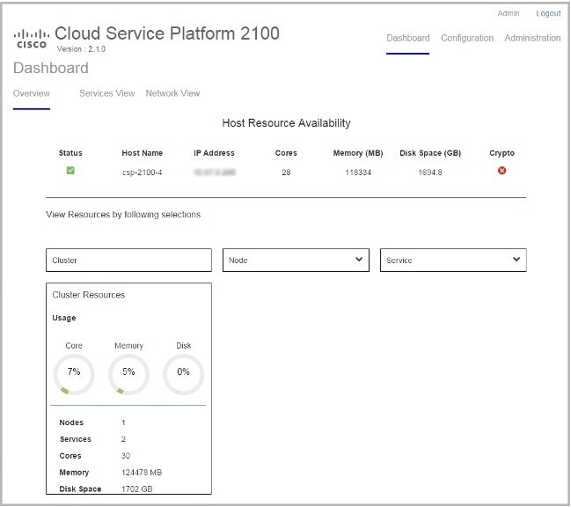Open the Service dropdown
The height and width of the screenshot is (507, 571).
point(452,261)
